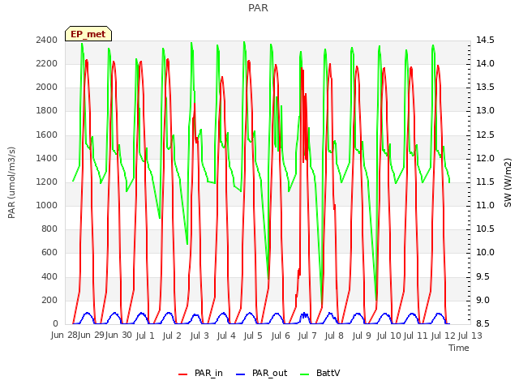
Task: Click the 10.0 right axis tick value
Action: pos(485,252)
